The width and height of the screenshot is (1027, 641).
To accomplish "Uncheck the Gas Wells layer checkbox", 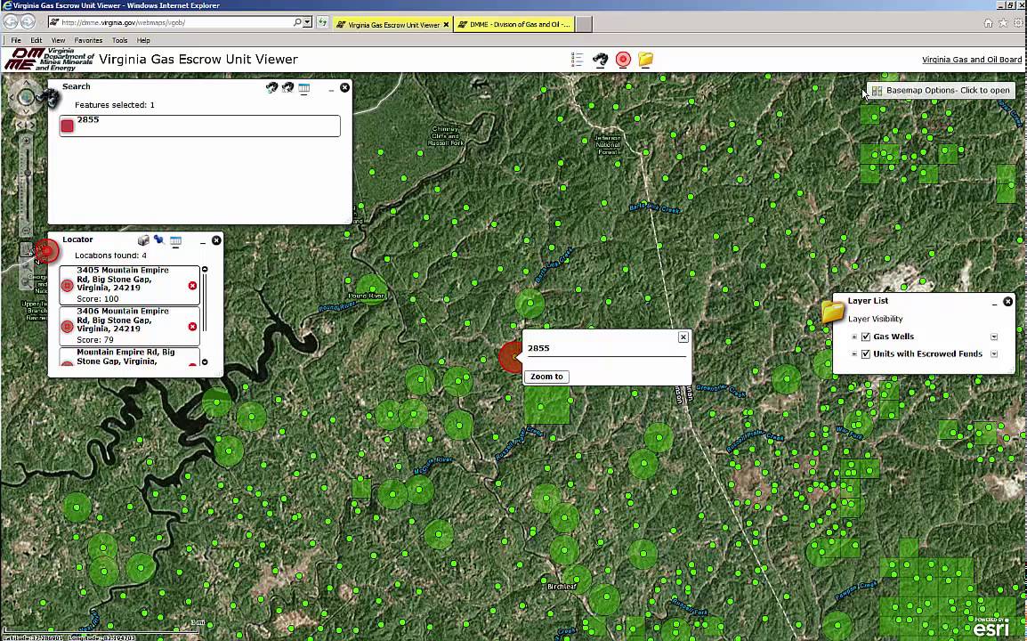I will pos(866,337).
